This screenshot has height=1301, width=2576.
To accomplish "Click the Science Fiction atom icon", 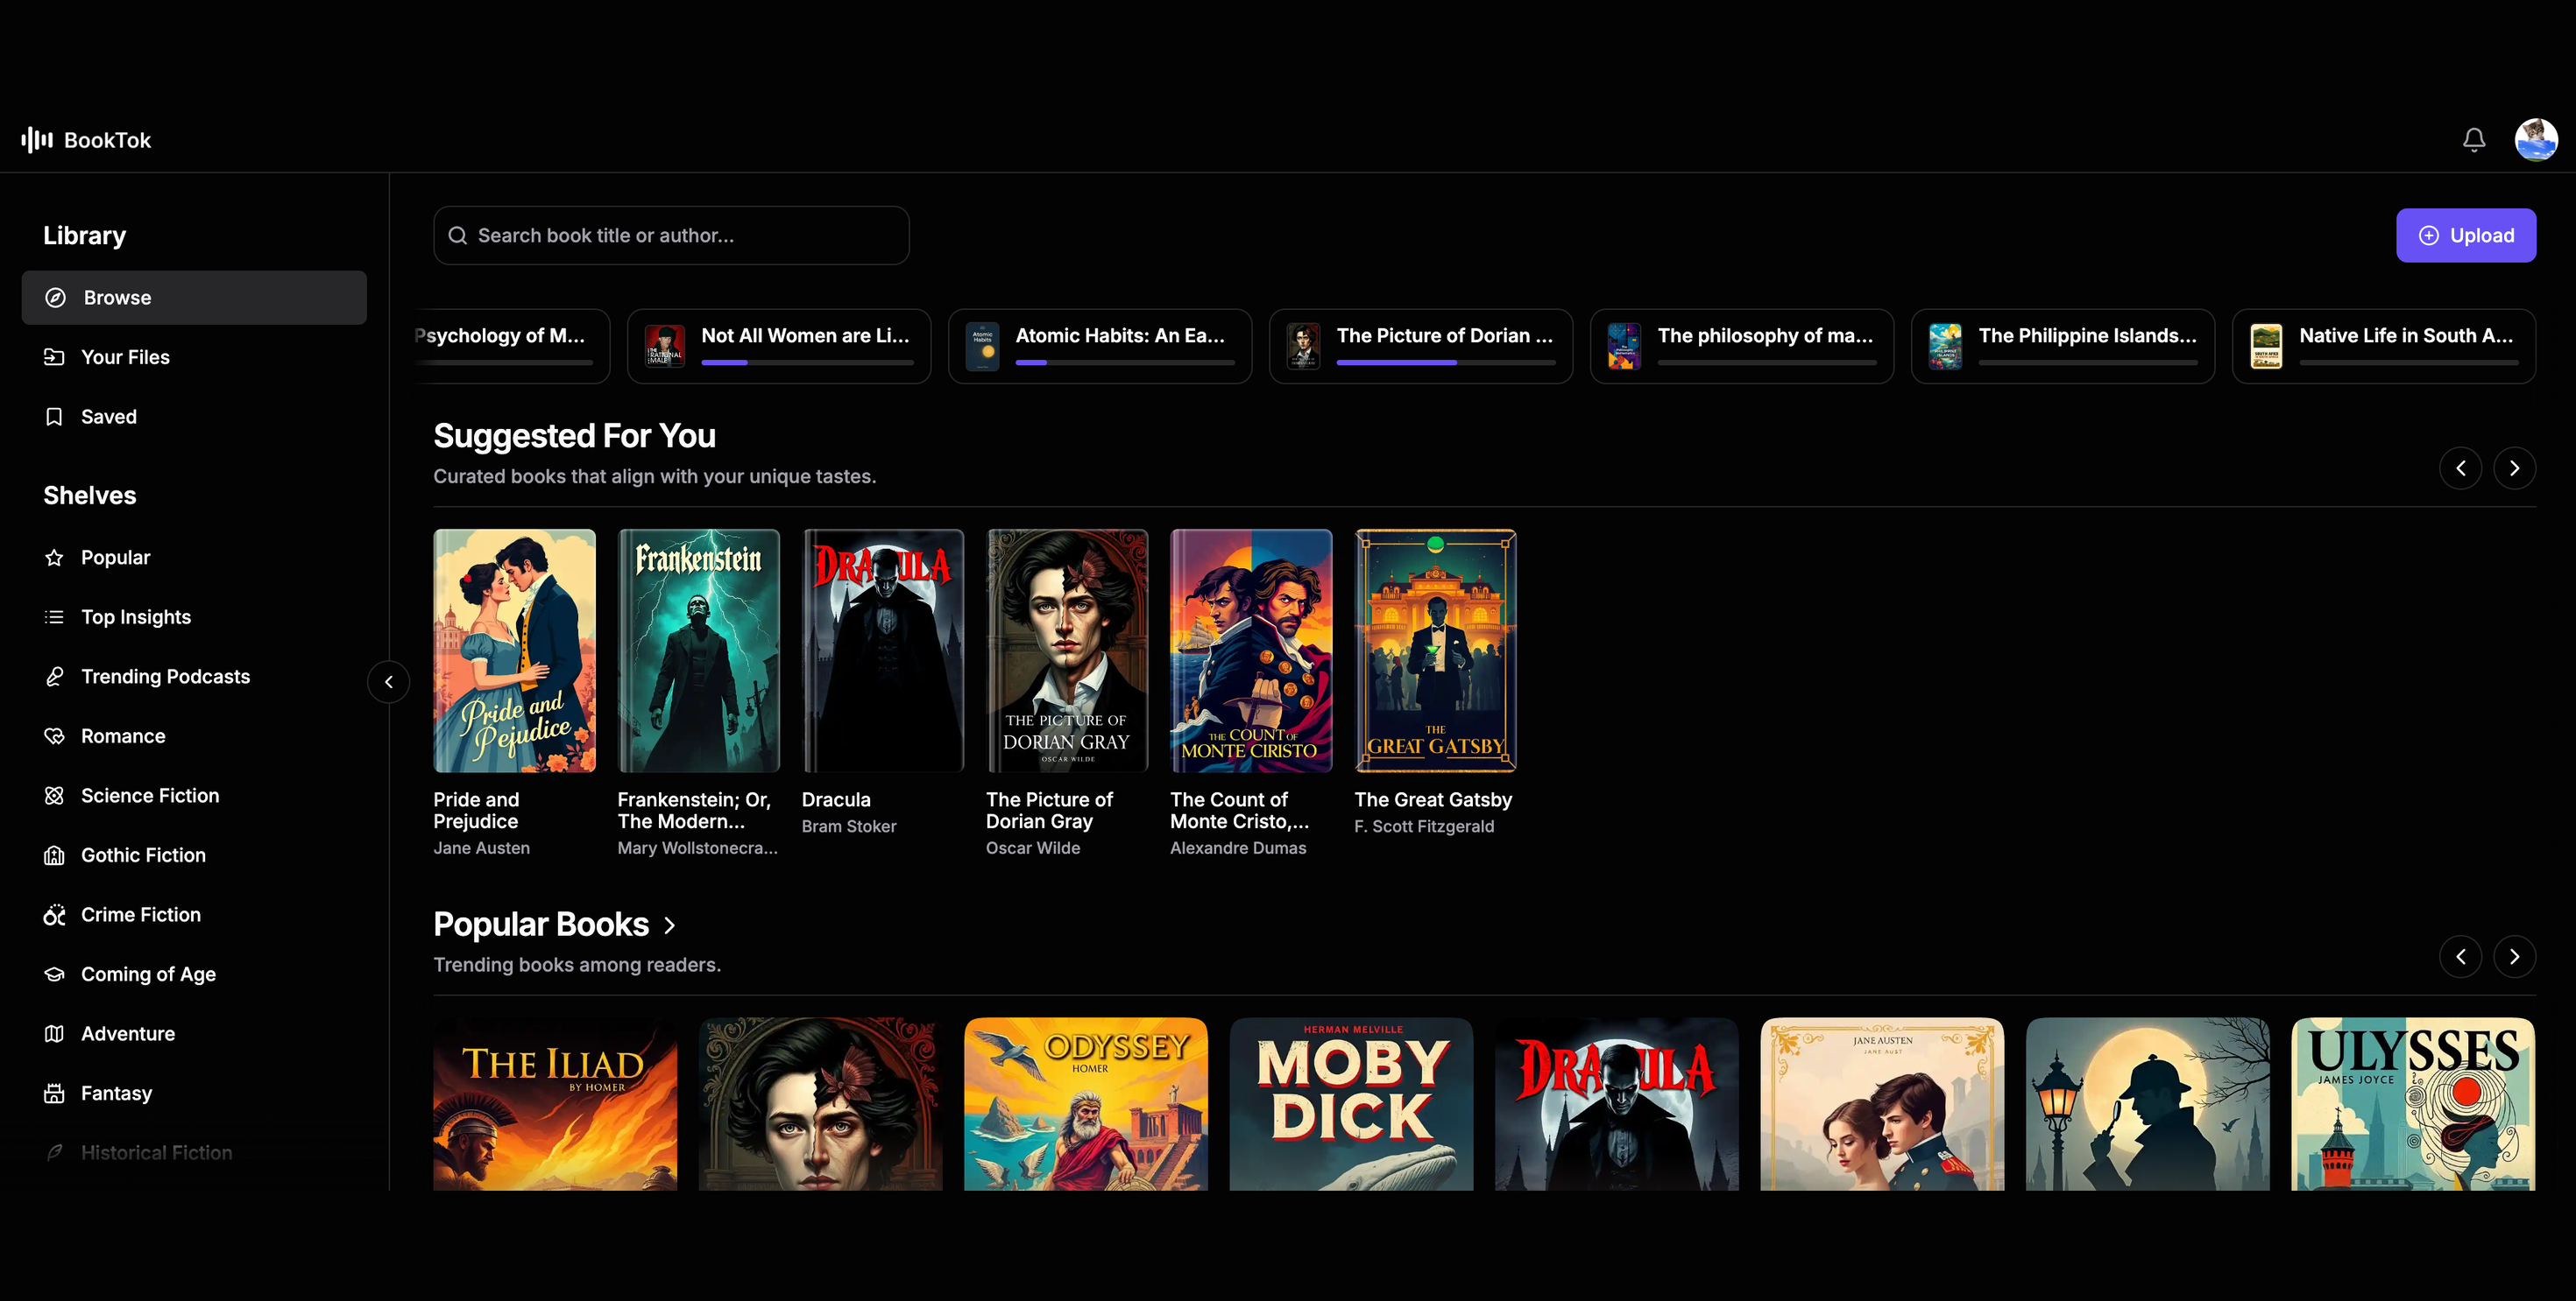I will [x=54, y=795].
